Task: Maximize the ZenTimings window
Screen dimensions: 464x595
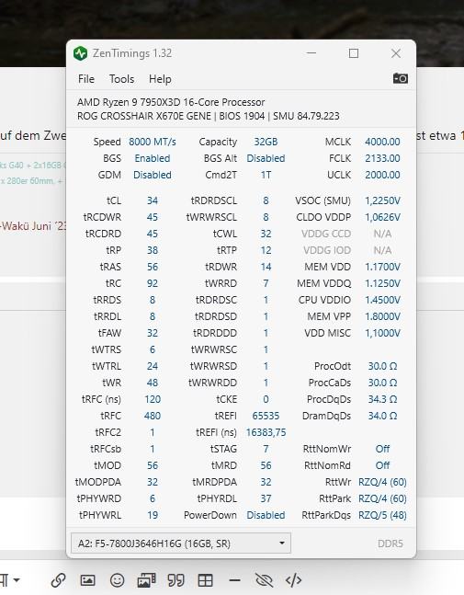Action: point(354,53)
